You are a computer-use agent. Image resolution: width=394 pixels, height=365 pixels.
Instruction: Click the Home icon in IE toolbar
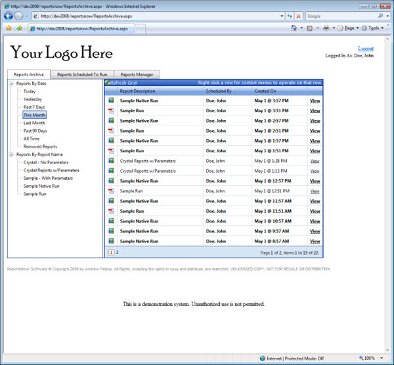click(294, 28)
